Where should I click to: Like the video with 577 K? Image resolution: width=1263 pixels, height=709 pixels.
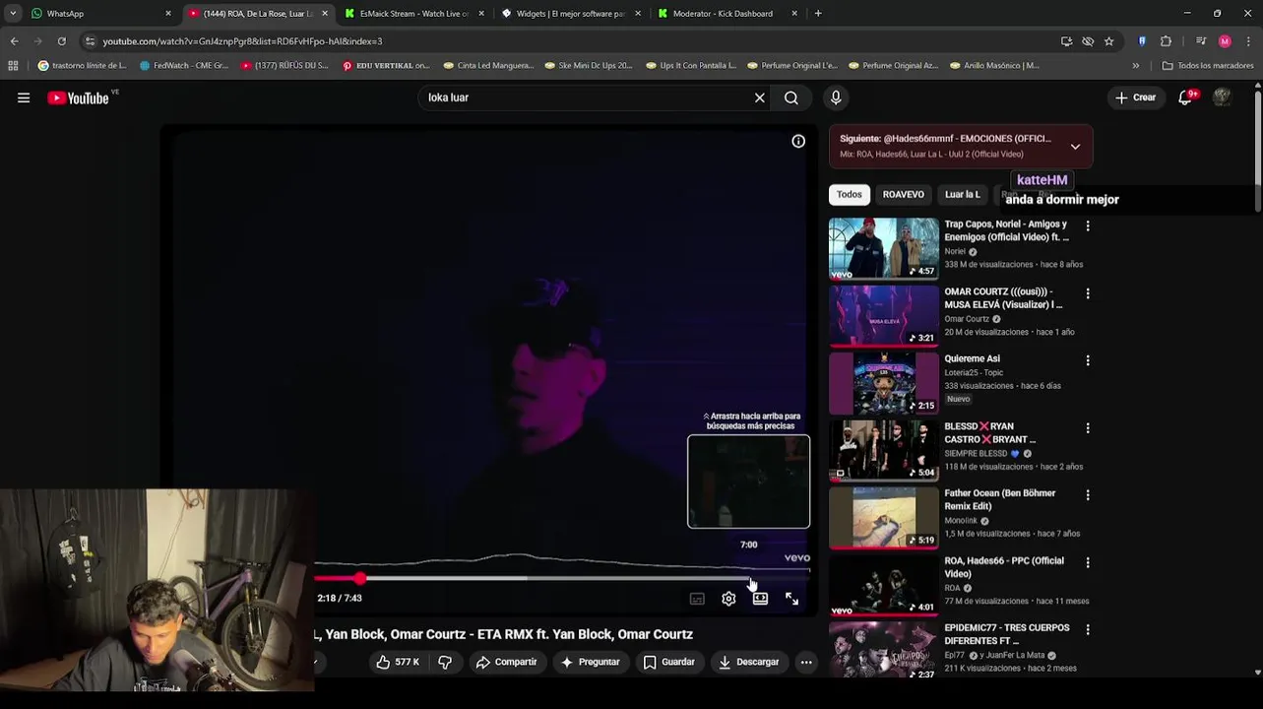(398, 662)
